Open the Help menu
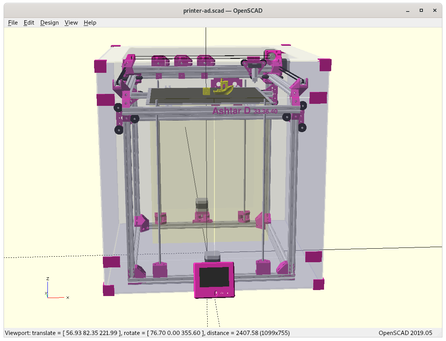 (90, 23)
